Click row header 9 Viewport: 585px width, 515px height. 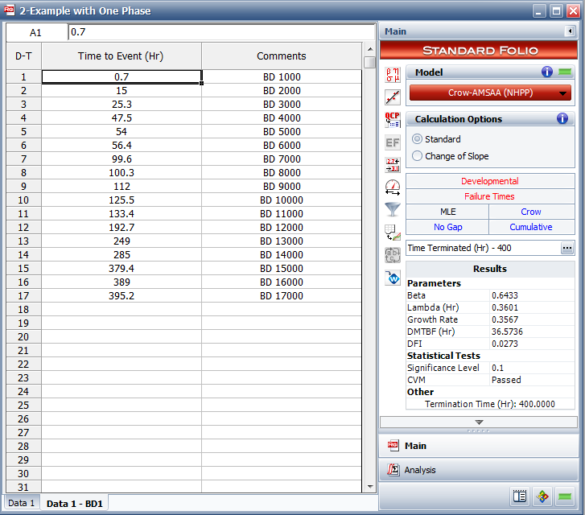tap(23, 187)
